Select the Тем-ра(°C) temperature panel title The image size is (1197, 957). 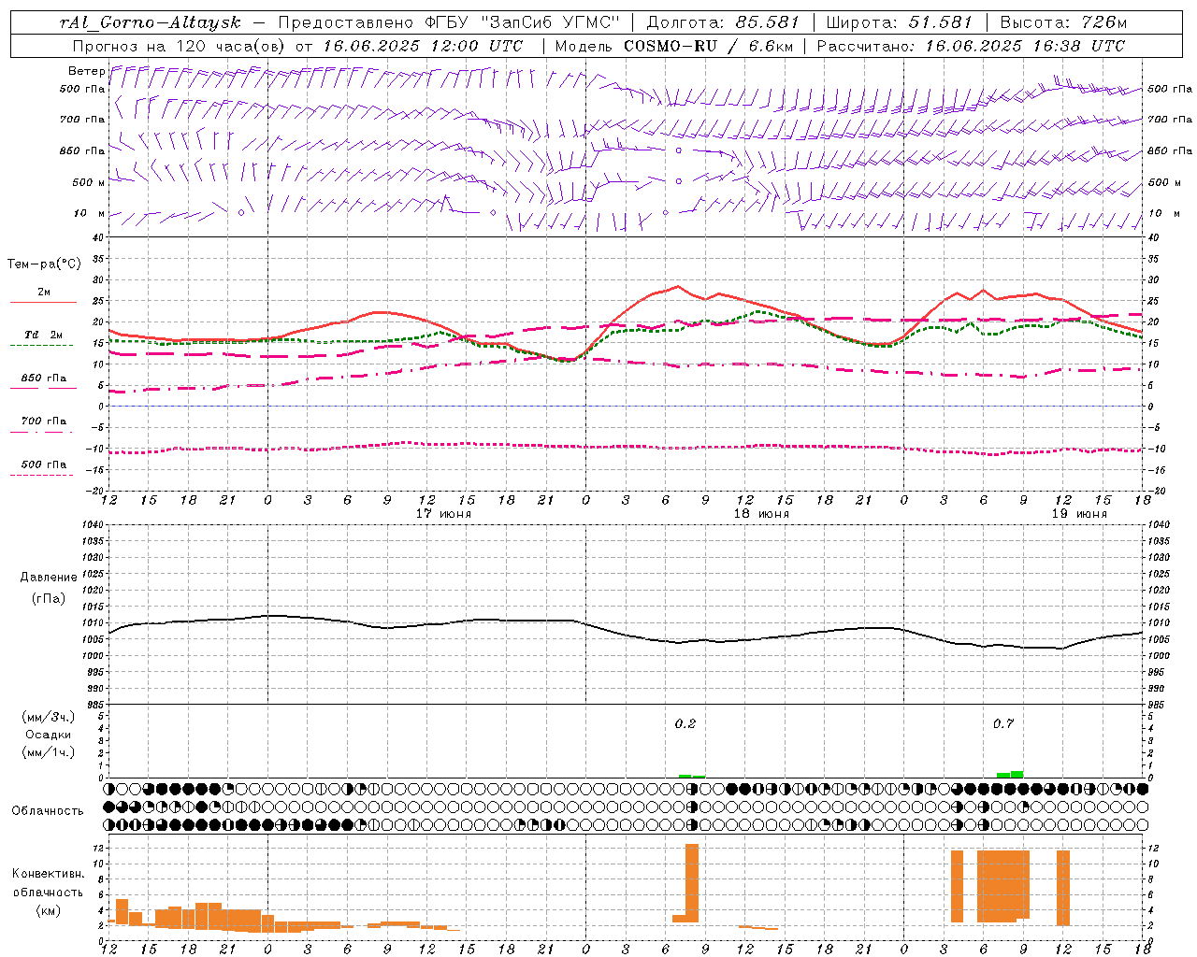pyautogui.click(x=44, y=264)
